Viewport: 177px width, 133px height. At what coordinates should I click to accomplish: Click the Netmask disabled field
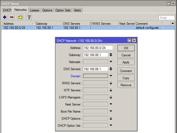coord(95,62)
